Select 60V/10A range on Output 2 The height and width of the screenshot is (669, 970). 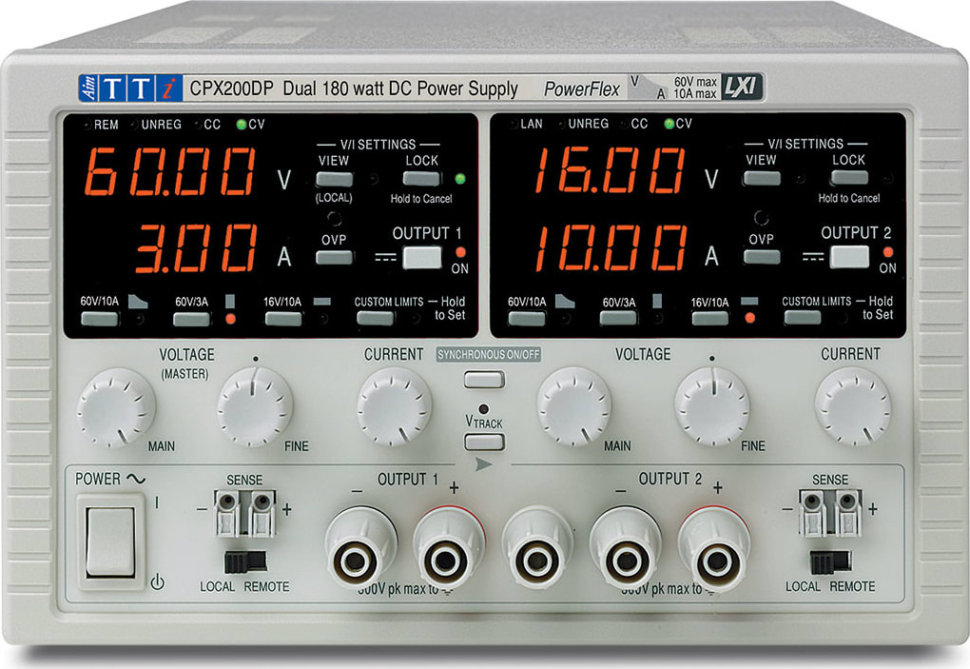[527, 318]
